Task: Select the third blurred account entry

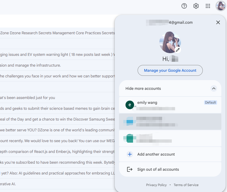Action: pyautogui.click(x=170, y=138)
